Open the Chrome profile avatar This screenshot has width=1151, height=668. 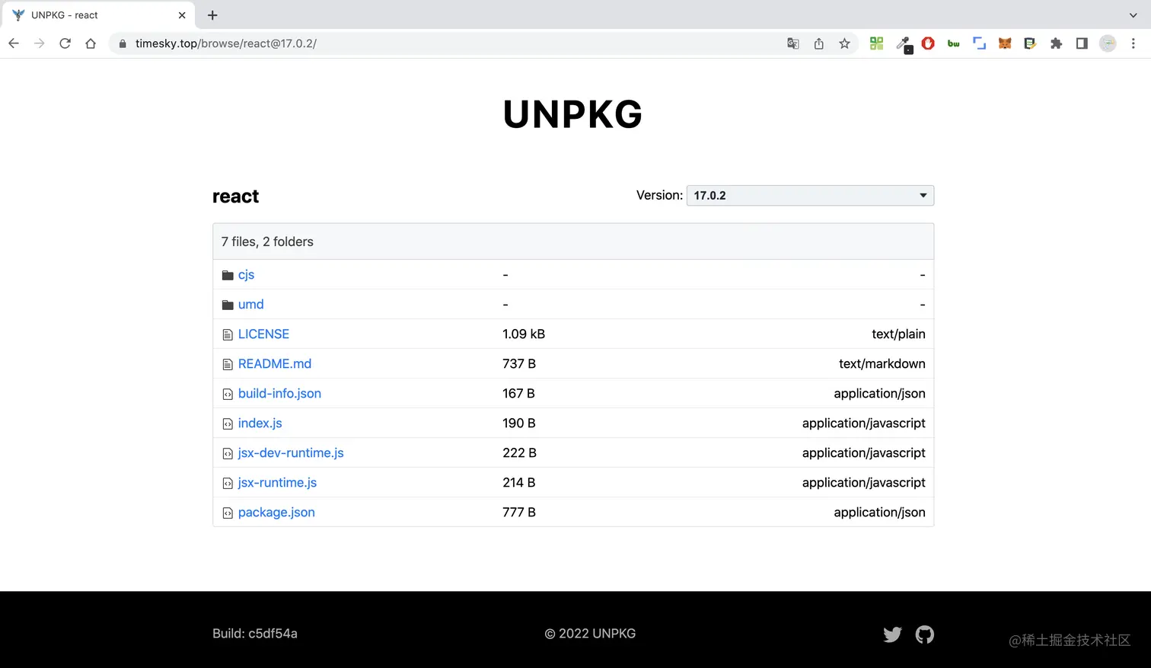coord(1108,43)
